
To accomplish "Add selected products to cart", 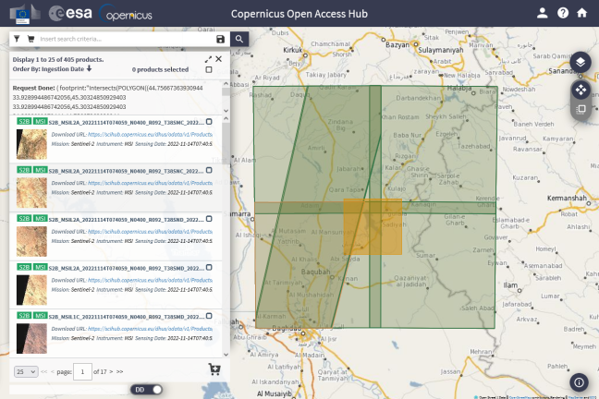I will tap(215, 369).
